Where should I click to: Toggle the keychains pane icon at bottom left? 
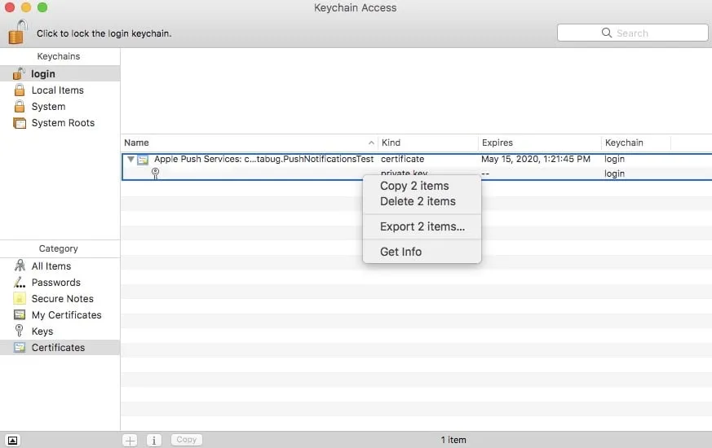13,441
